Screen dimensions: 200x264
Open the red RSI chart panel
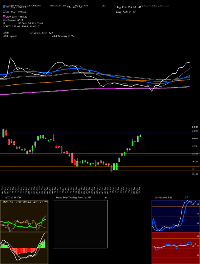[176, 248]
